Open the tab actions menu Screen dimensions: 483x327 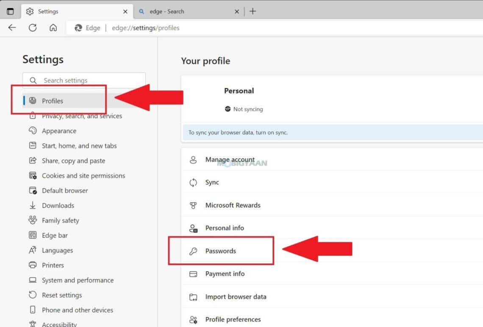click(10, 11)
